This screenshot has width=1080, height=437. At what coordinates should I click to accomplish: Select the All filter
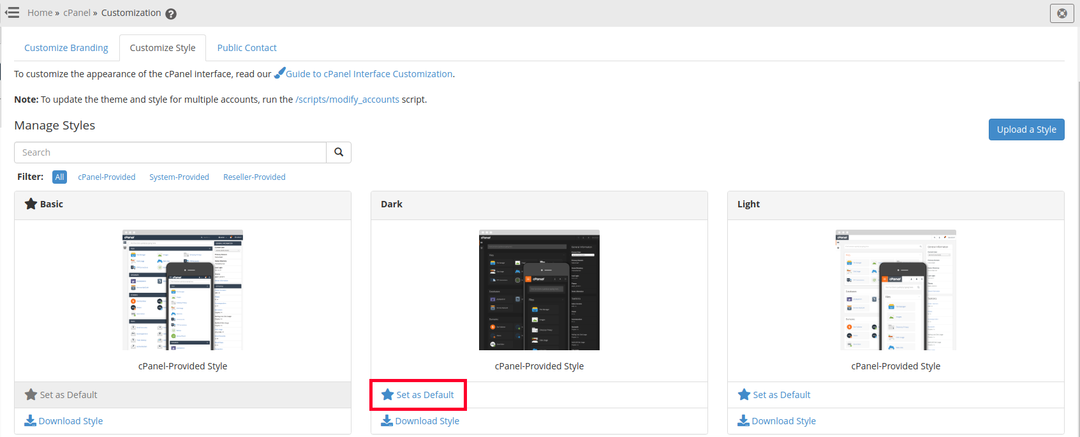click(59, 177)
